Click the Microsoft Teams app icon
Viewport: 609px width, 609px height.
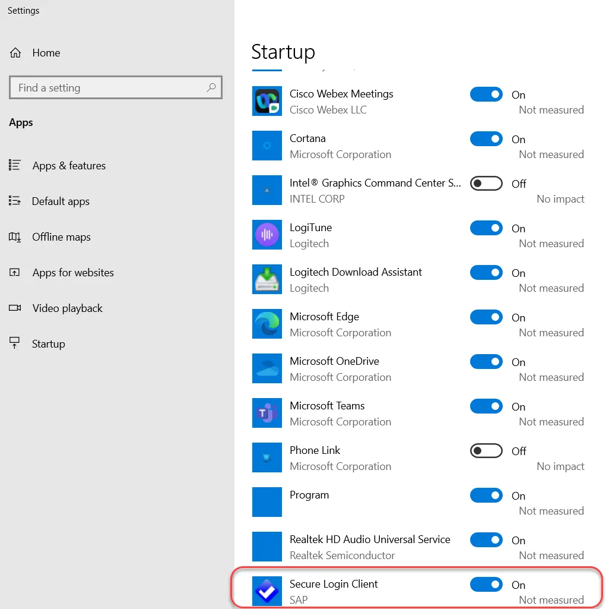click(x=267, y=413)
